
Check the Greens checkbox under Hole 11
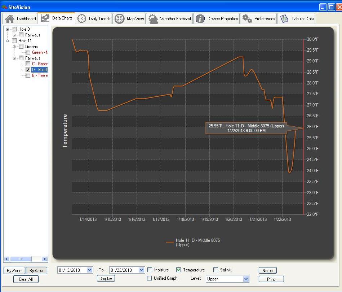click(x=21, y=47)
